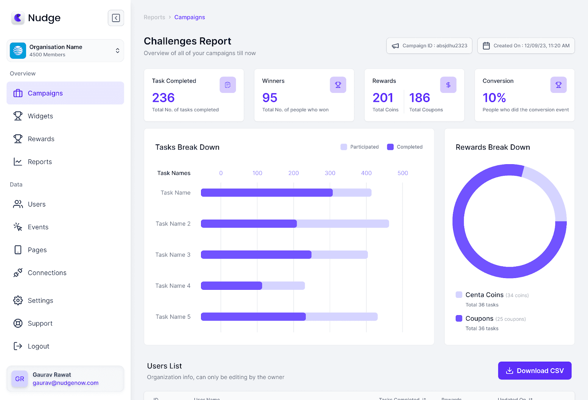Click the Task Completed clipboard icon
Viewport: 588px width, 400px height.
[228, 85]
